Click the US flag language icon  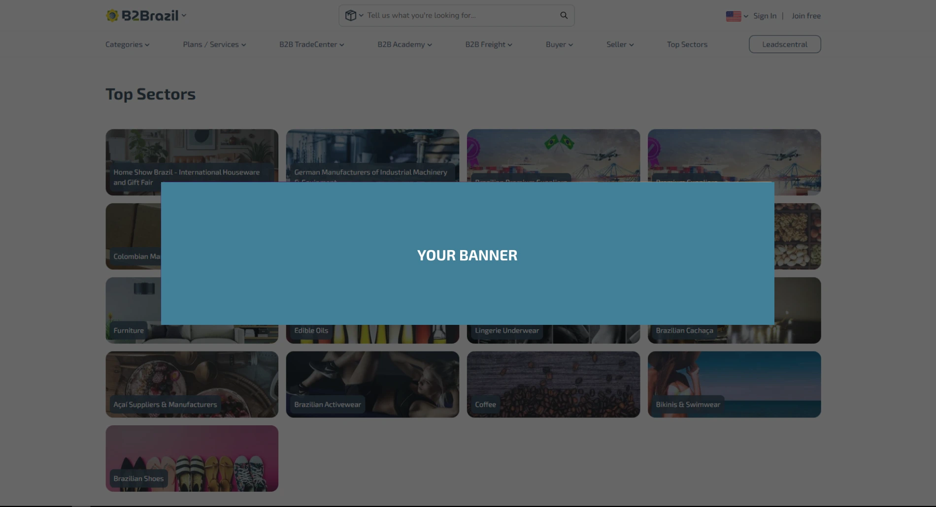click(733, 16)
